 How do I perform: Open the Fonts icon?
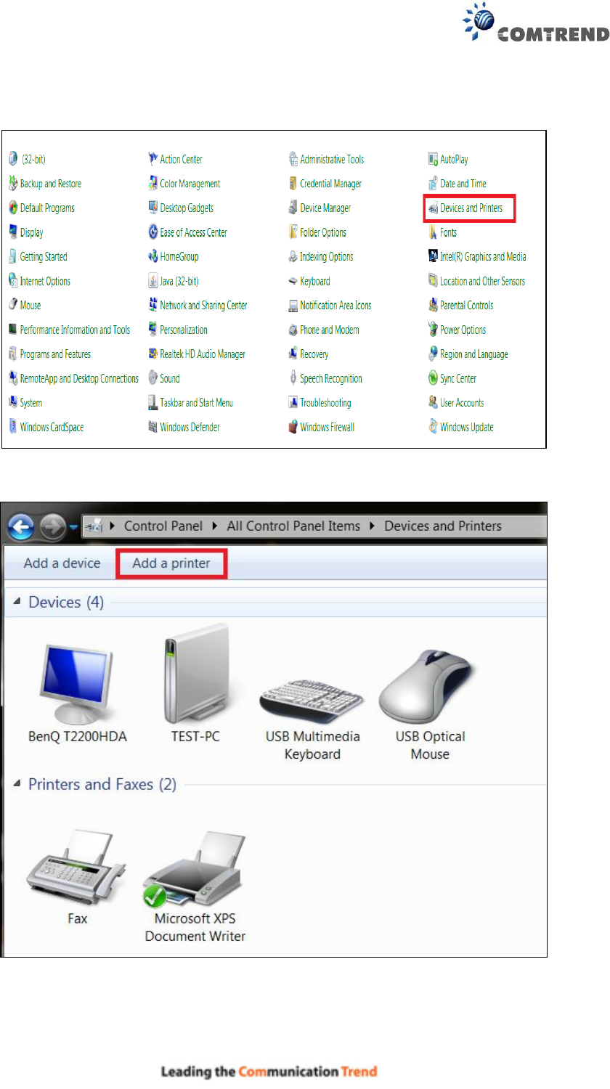434,232
